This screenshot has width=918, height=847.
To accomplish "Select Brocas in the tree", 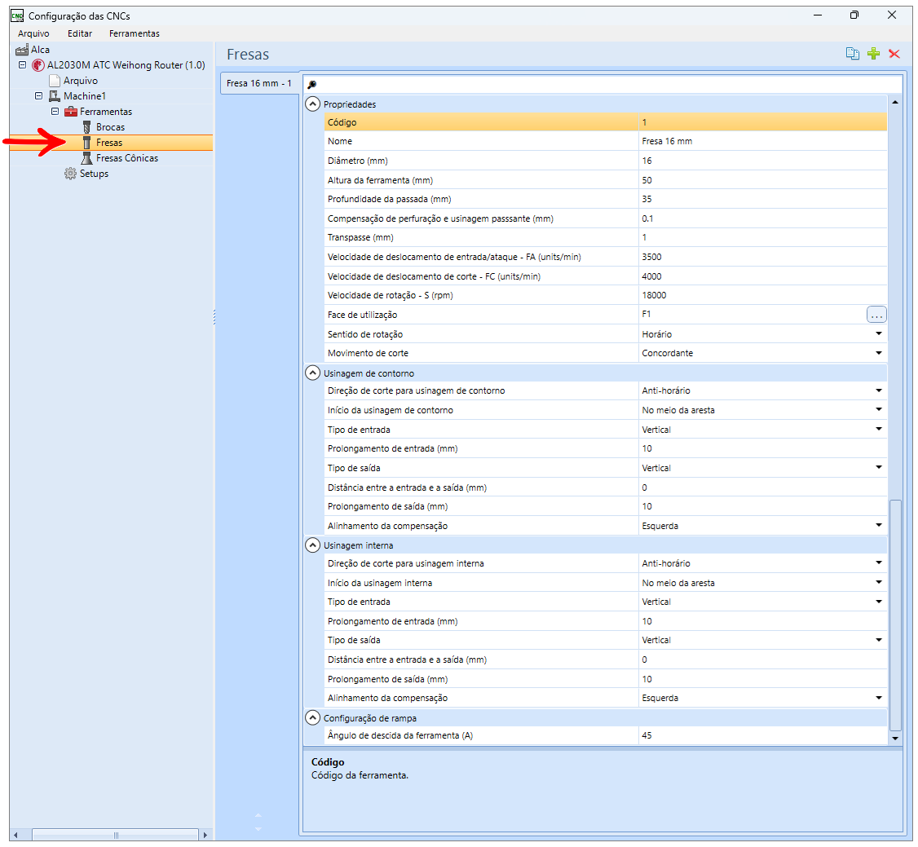I will (x=110, y=127).
